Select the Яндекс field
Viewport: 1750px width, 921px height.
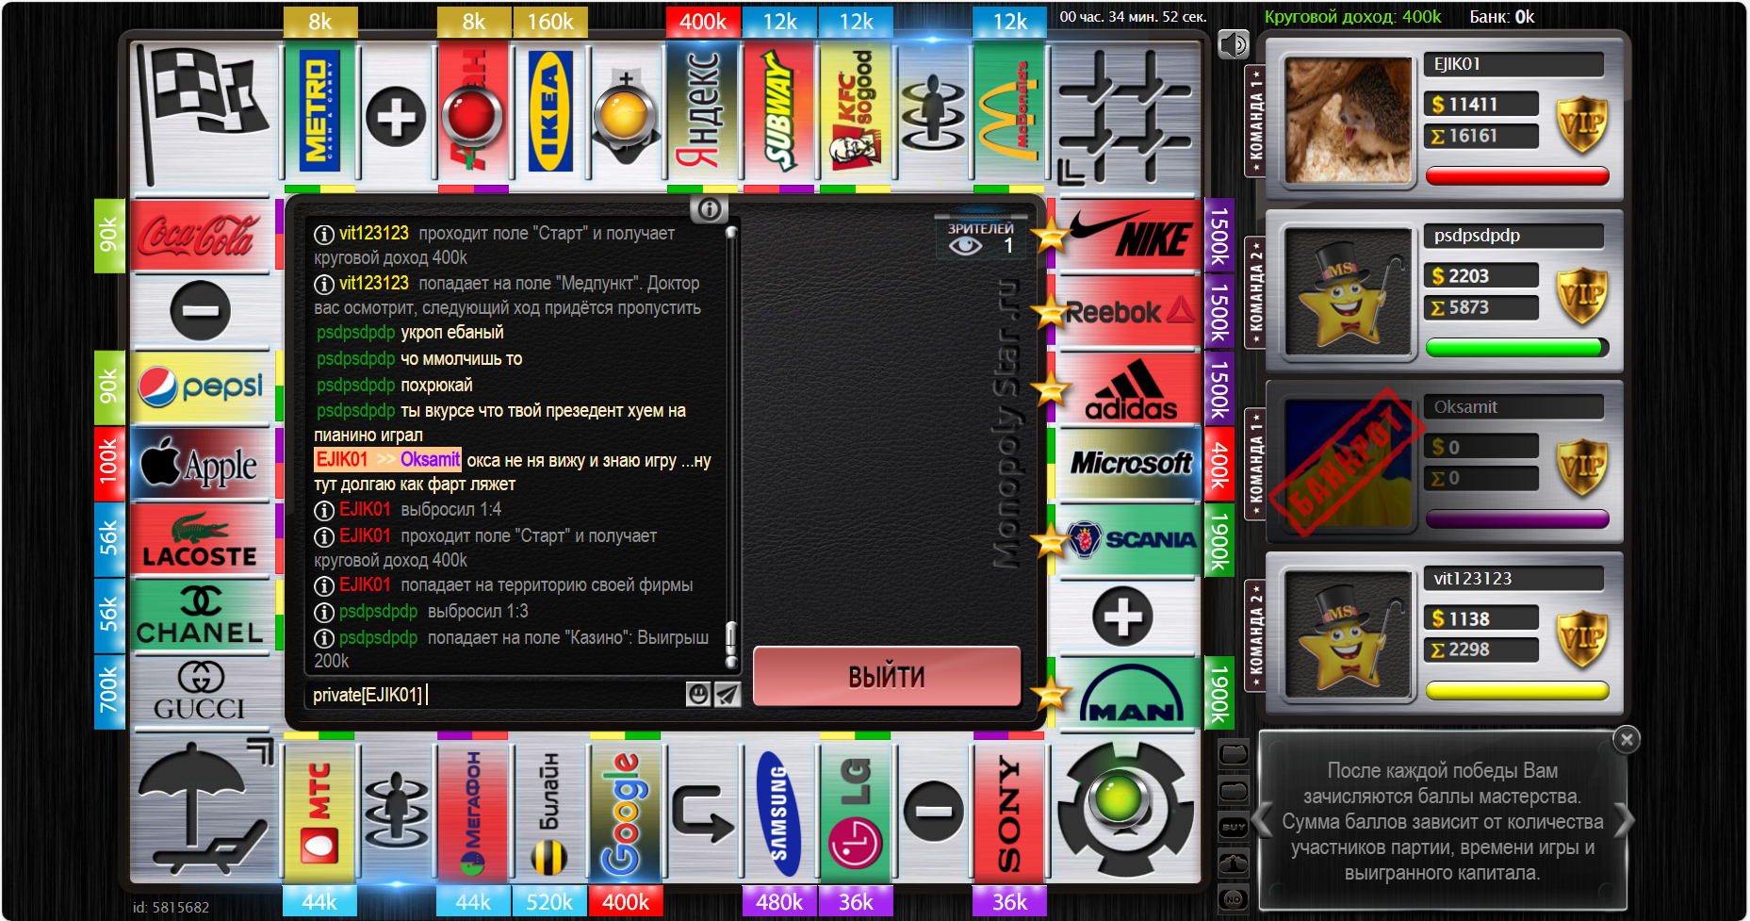click(703, 110)
